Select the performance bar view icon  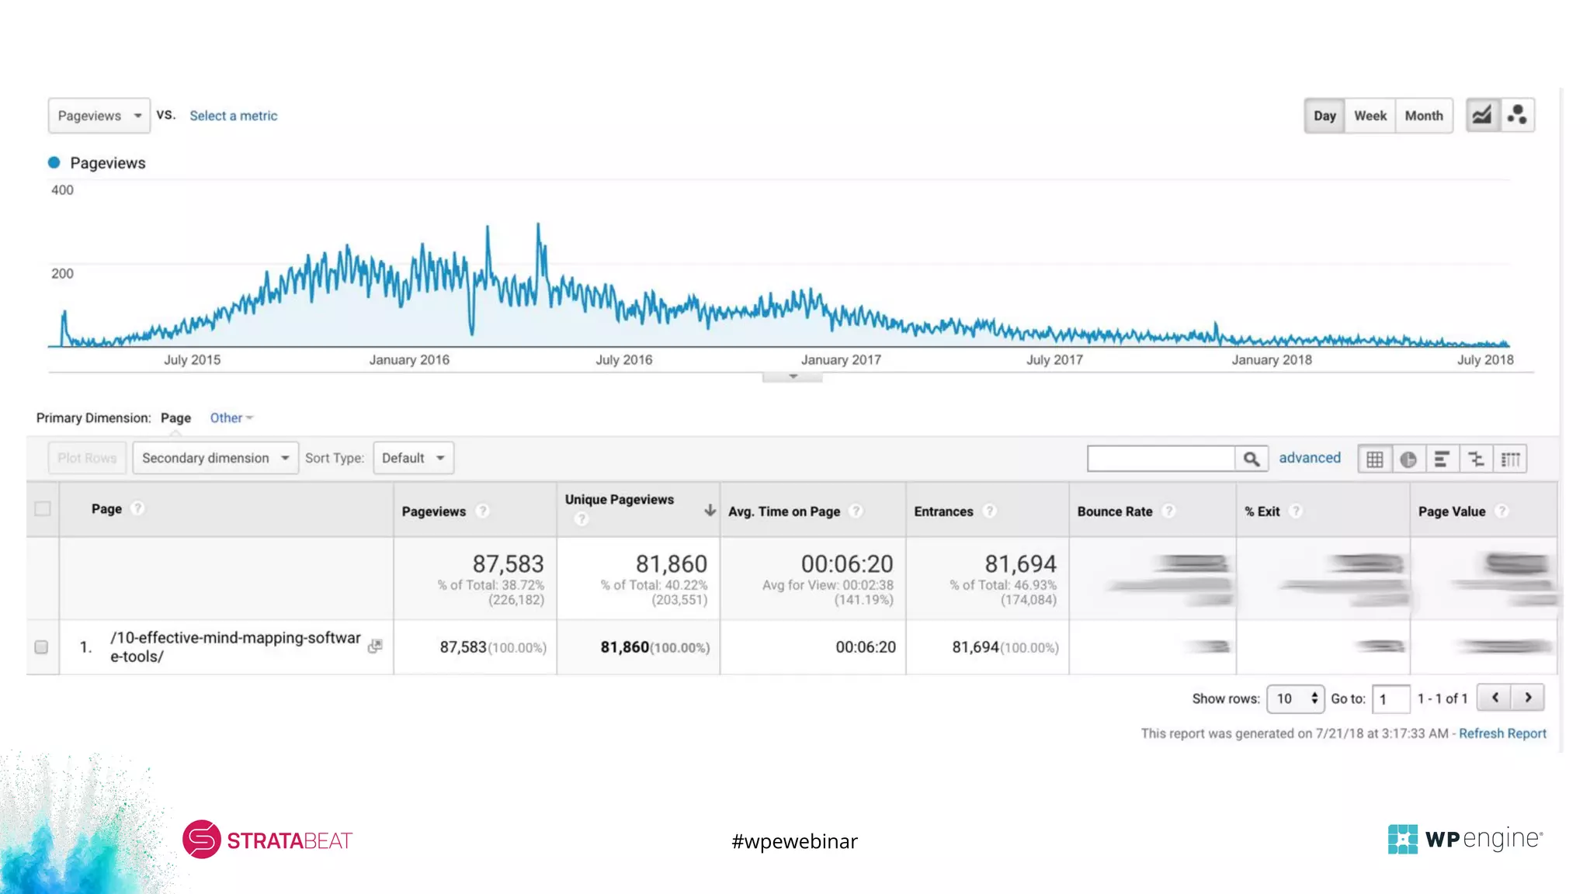pyautogui.click(x=1442, y=459)
